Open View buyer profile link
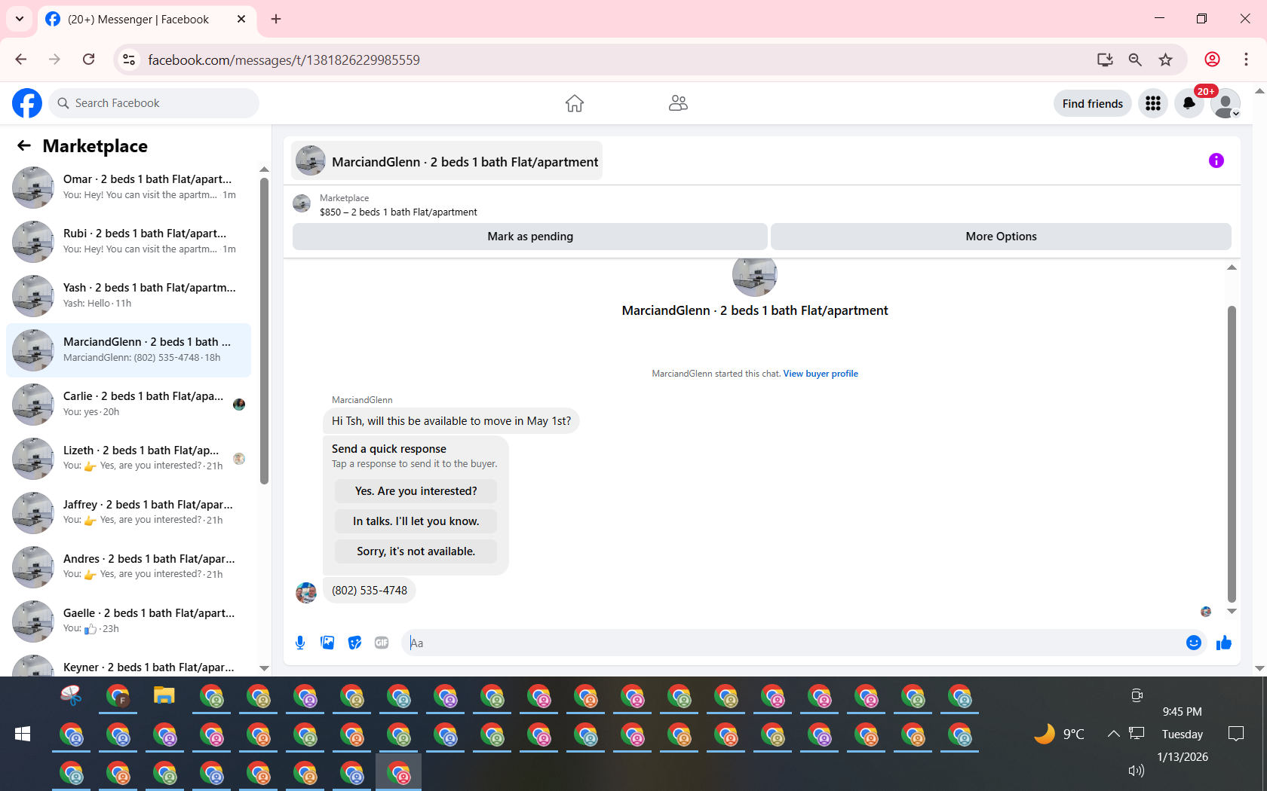This screenshot has width=1267, height=791. tap(821, 374)
